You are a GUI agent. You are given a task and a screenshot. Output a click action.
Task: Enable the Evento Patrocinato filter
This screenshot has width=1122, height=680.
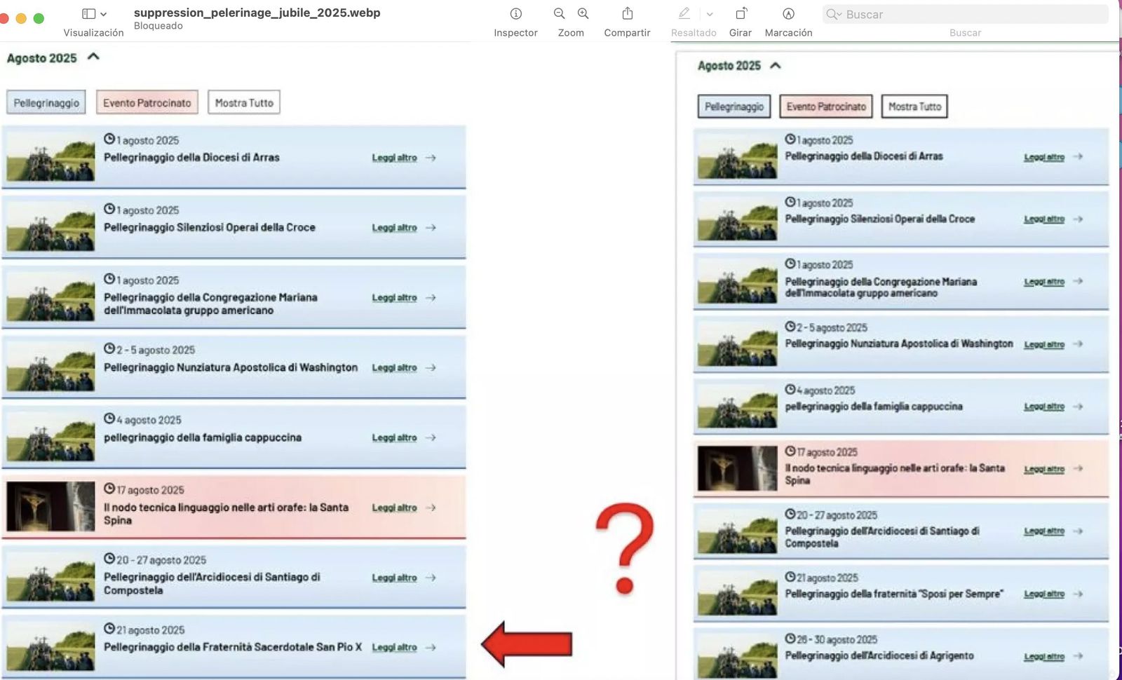click(x=147, y=102)
